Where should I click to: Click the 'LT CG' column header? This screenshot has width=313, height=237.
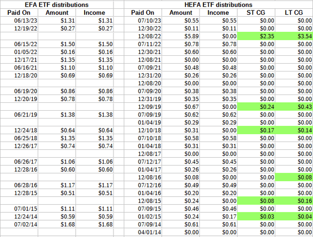(x=294, y=13)
